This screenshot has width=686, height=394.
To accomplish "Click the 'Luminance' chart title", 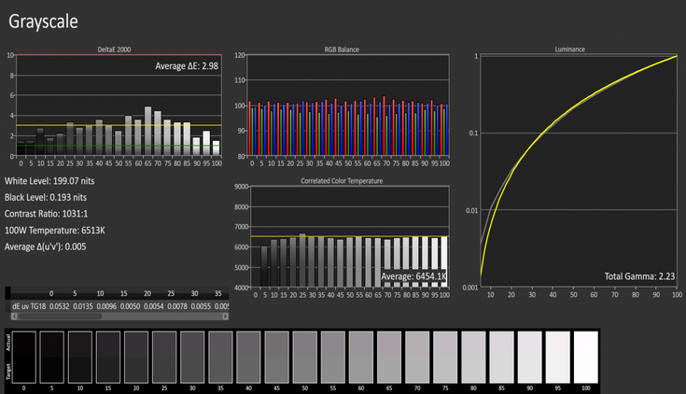I will (x=569, y=49).
